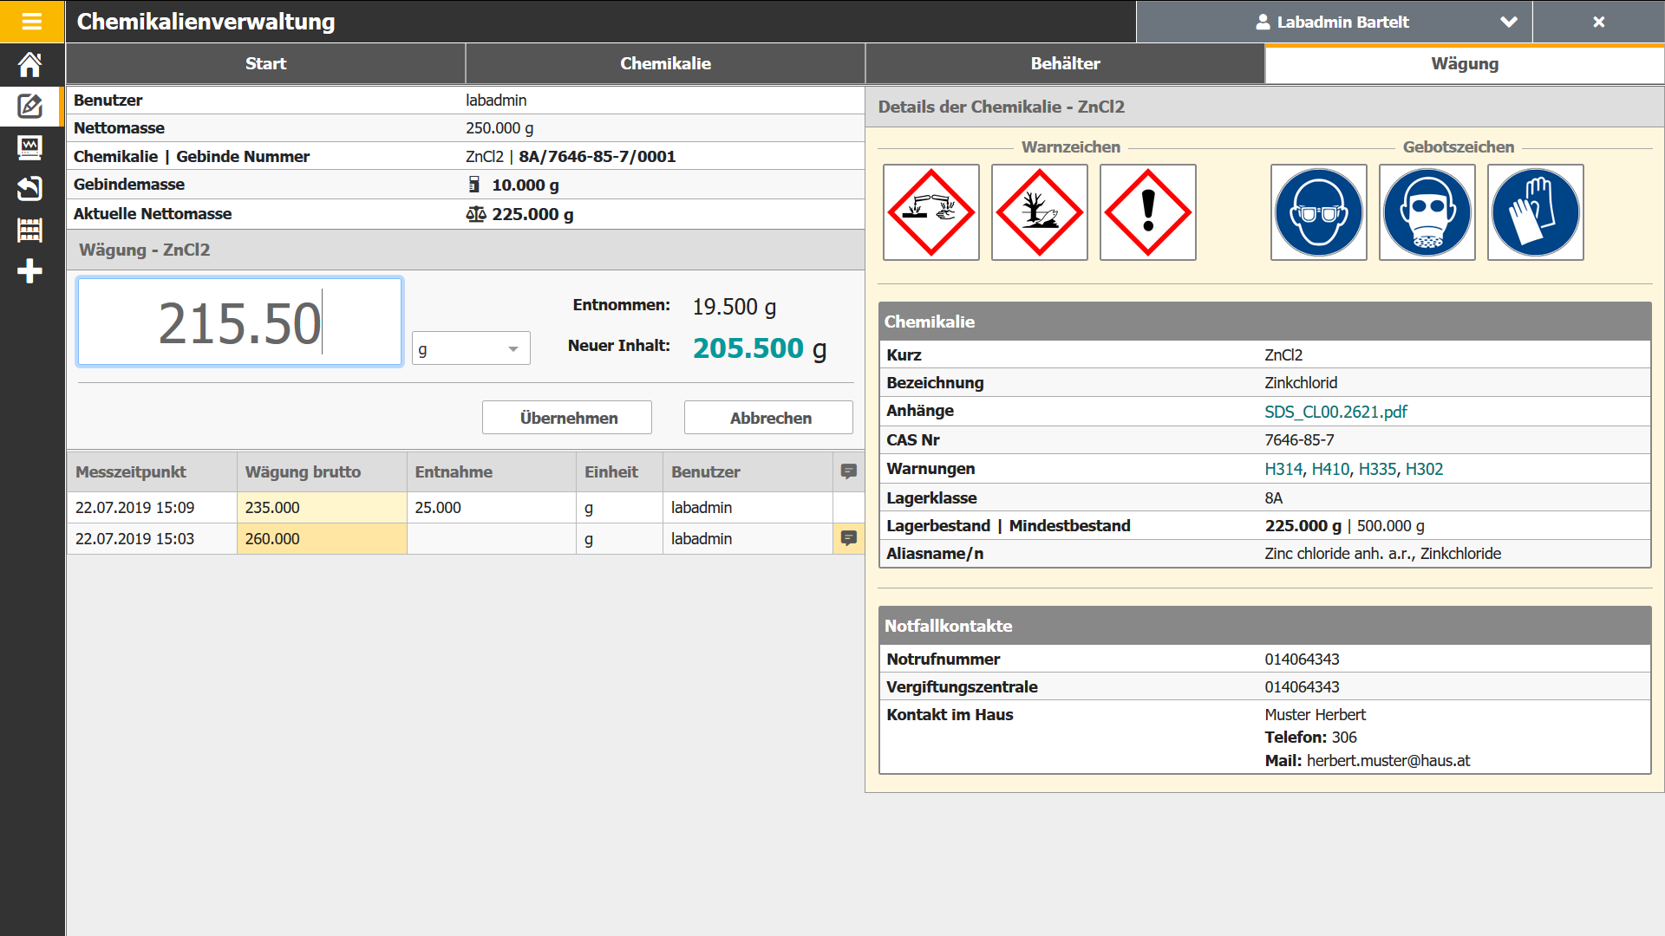Open the H314 warning link

[1283, 469]
